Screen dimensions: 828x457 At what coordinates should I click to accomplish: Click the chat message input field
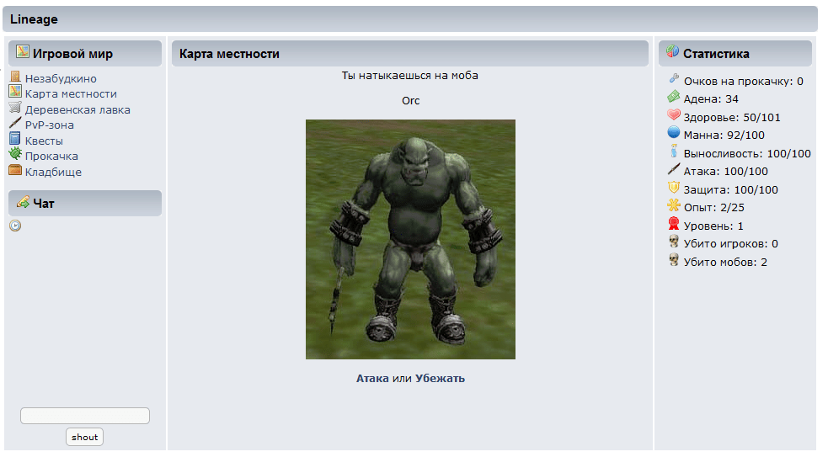click(x=85, y=416)
